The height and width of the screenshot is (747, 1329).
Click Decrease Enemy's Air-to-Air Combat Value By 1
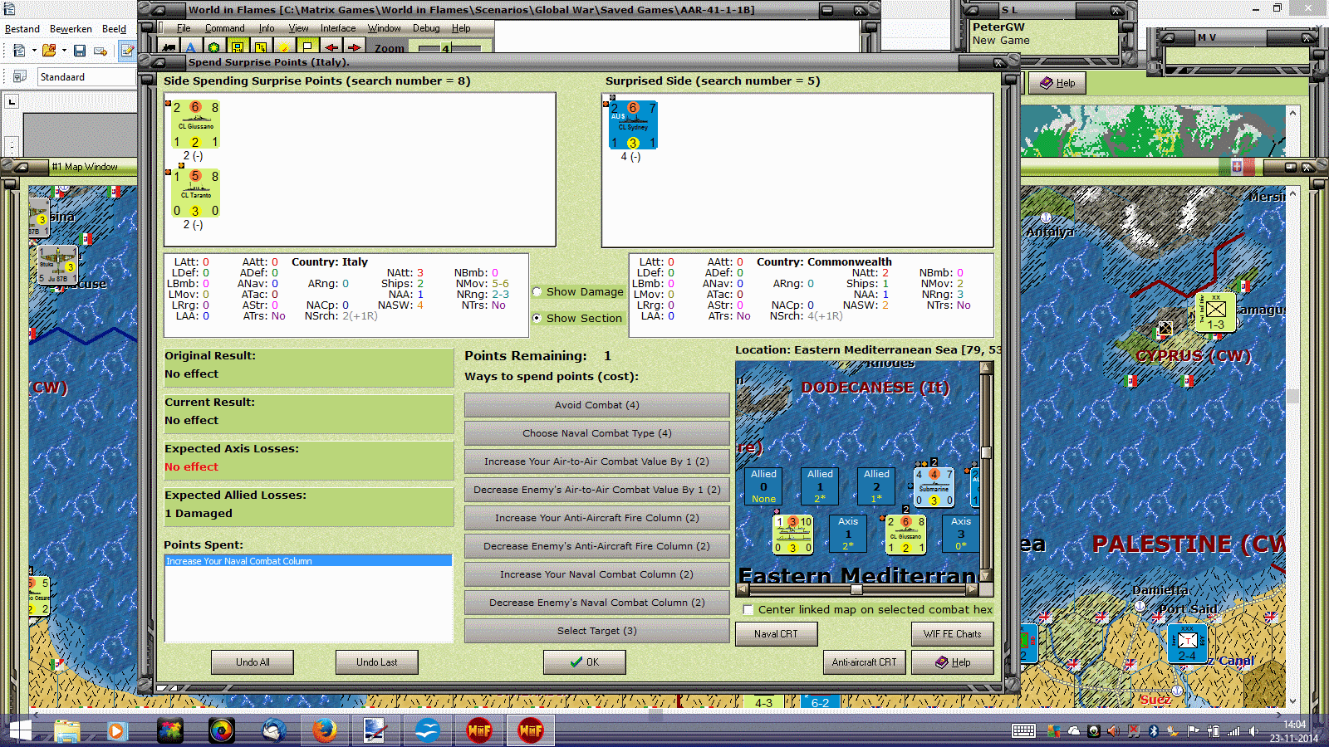point(596,490)
